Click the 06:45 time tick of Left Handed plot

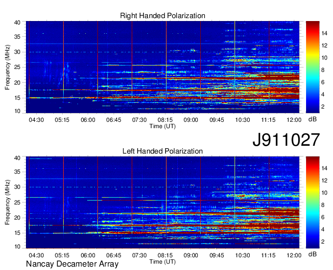point(114,255)
